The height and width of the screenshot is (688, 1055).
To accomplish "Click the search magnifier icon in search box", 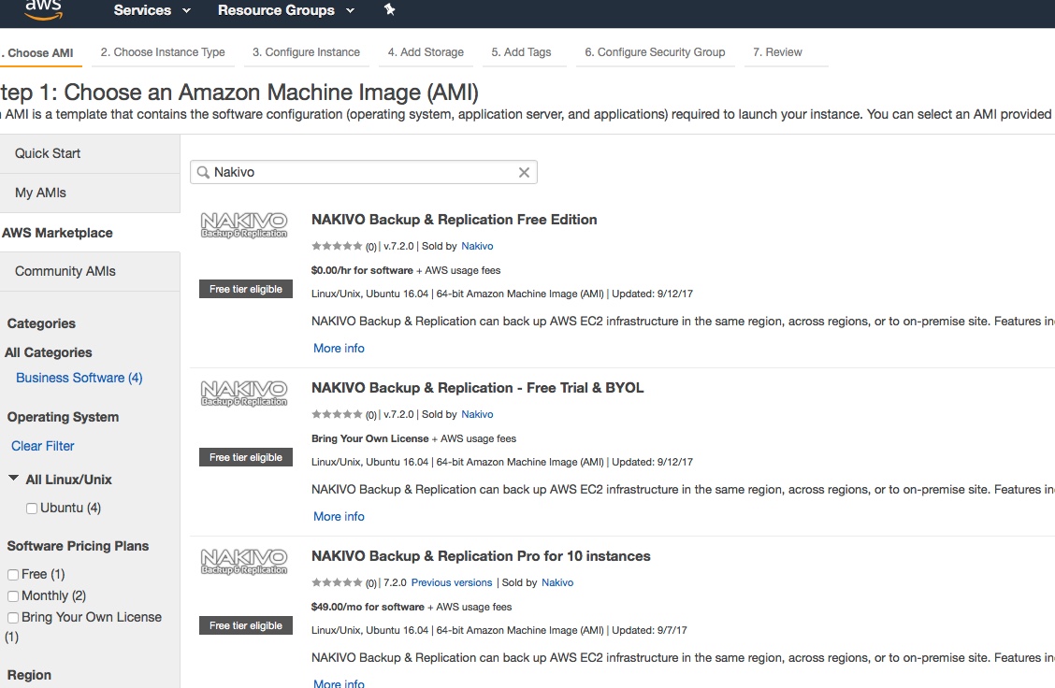I will [x=203, y=173].
